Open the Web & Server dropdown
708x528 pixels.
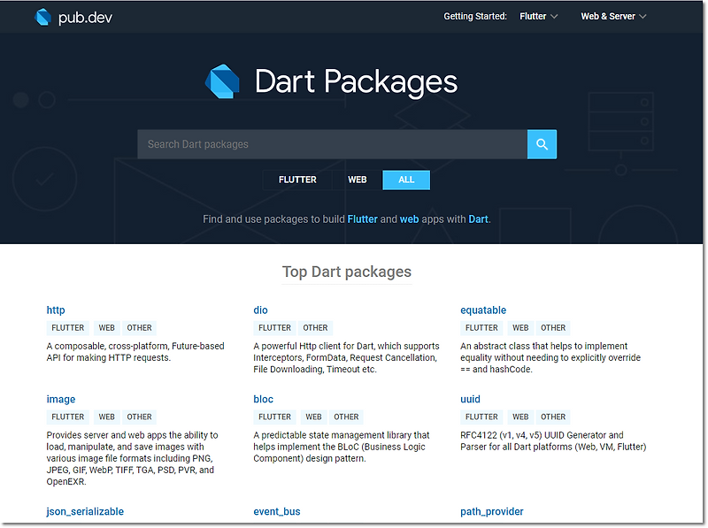613,16
